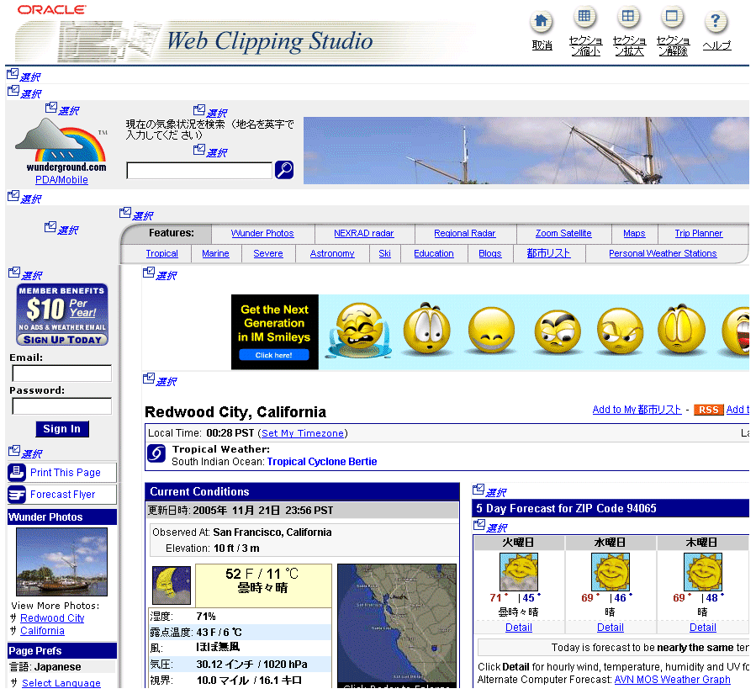Open the Education link
Screen dimensions: 756x694
[x=434, y=254]
